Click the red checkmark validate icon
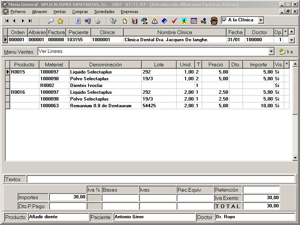 coord(174,21)
